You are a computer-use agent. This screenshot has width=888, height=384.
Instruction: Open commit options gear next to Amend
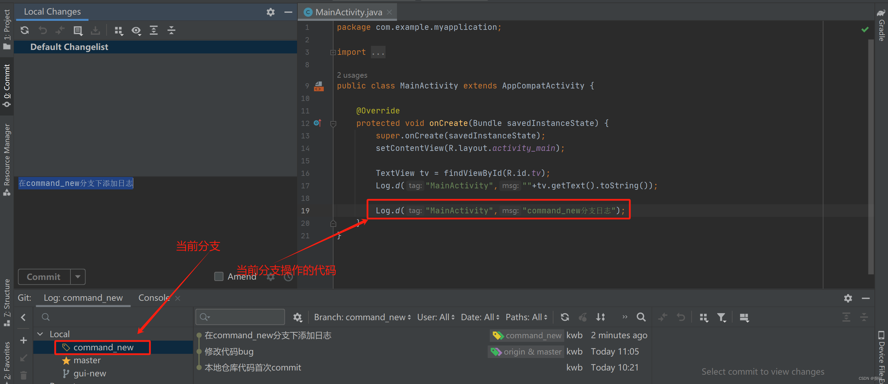tap(271, 276)
